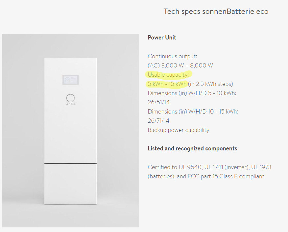The width and height of the screenshot is (288, 232).
Task: Click the "(AC) 3,000 W – 8,000 W" value
Action: 180,65
